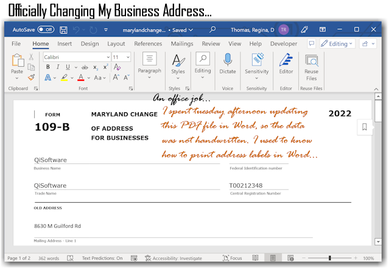Click the Dictate microphone button

pos(228,64)
